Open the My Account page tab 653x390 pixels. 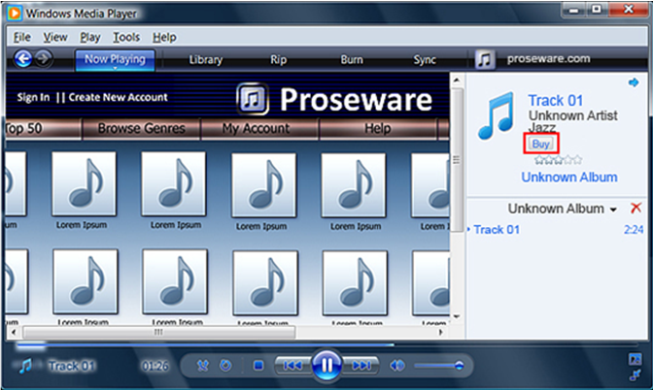[x=256, y=128]
